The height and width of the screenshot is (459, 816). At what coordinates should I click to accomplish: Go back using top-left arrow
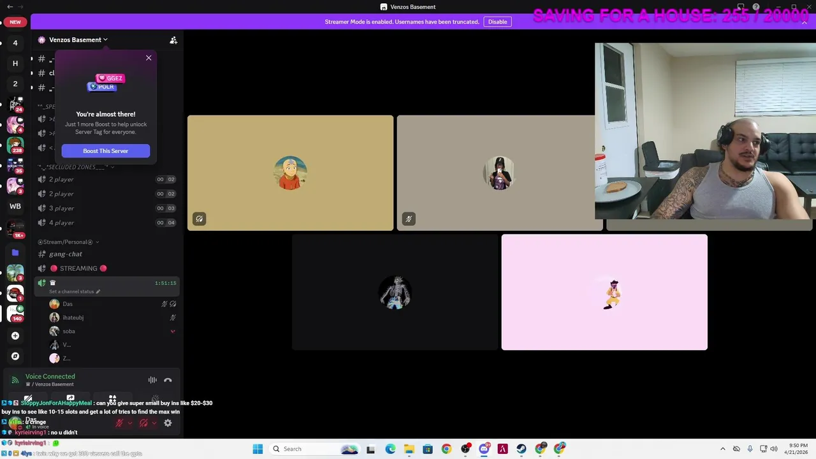(x=10, y=7)
